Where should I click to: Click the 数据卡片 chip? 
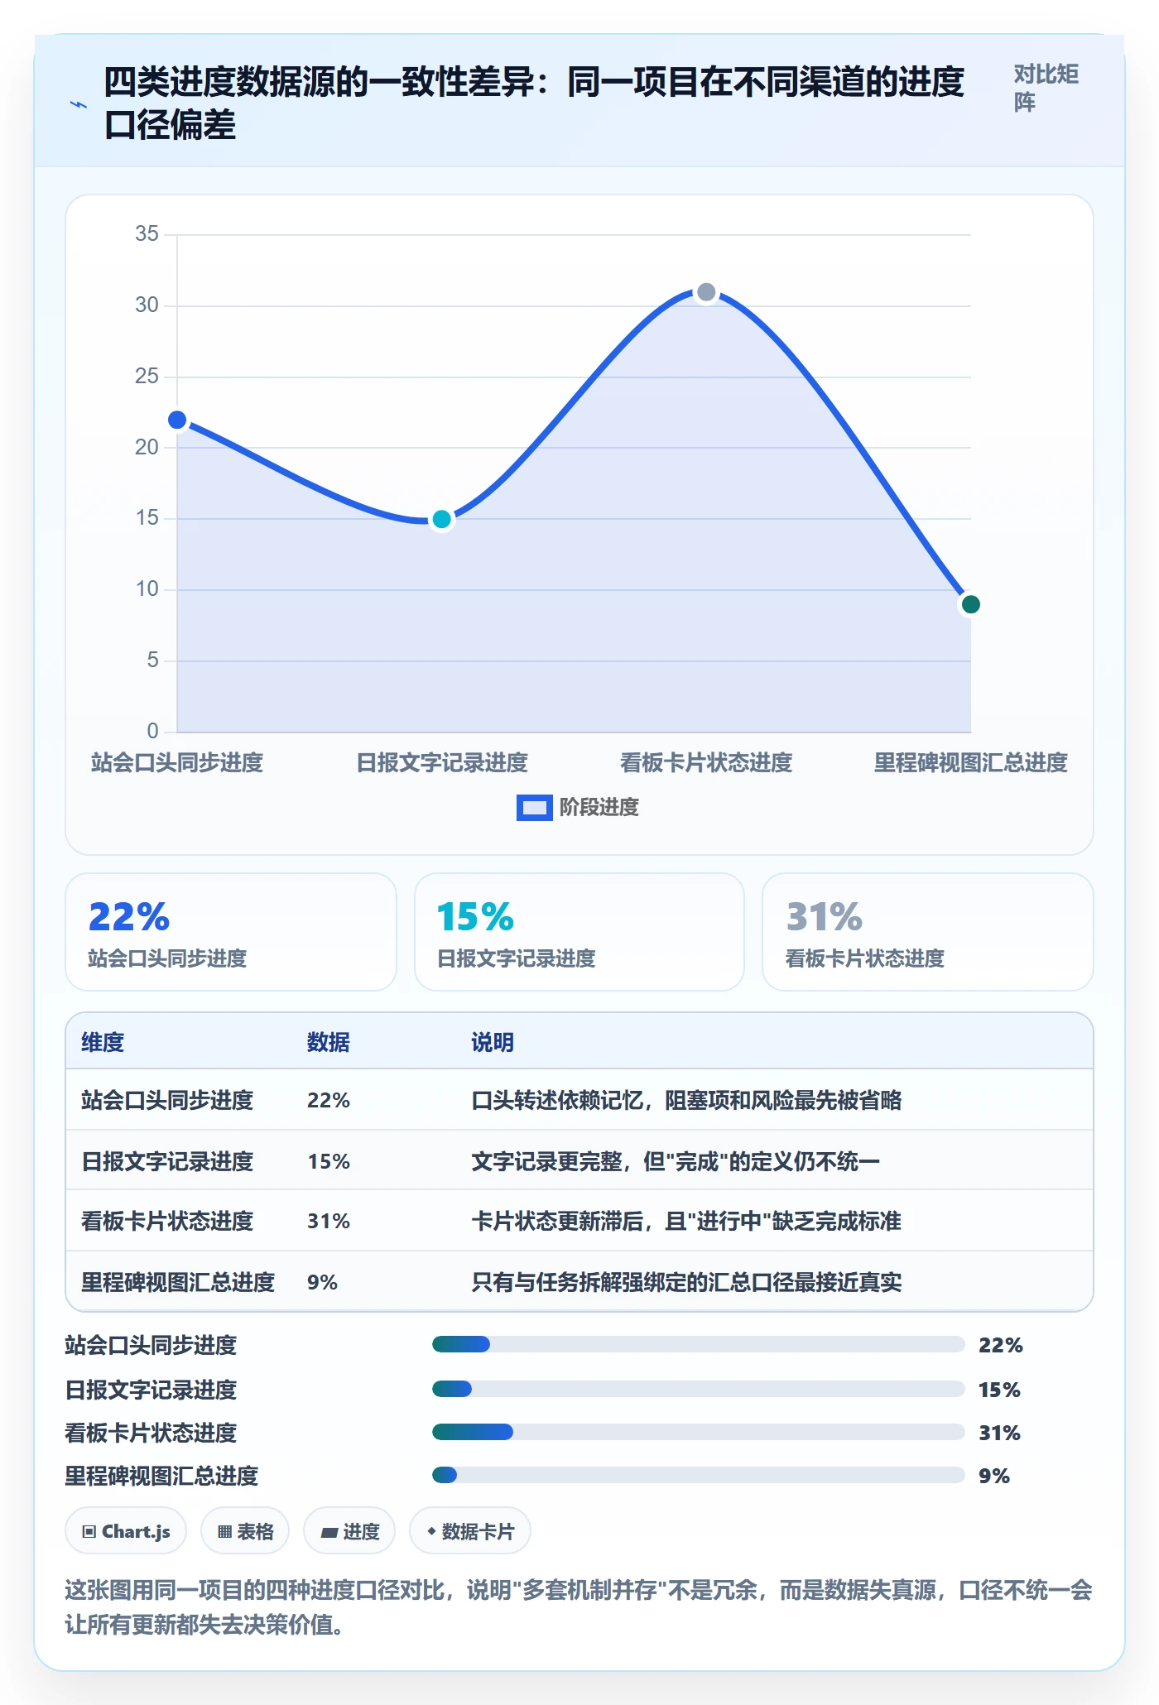point(470,1531)
